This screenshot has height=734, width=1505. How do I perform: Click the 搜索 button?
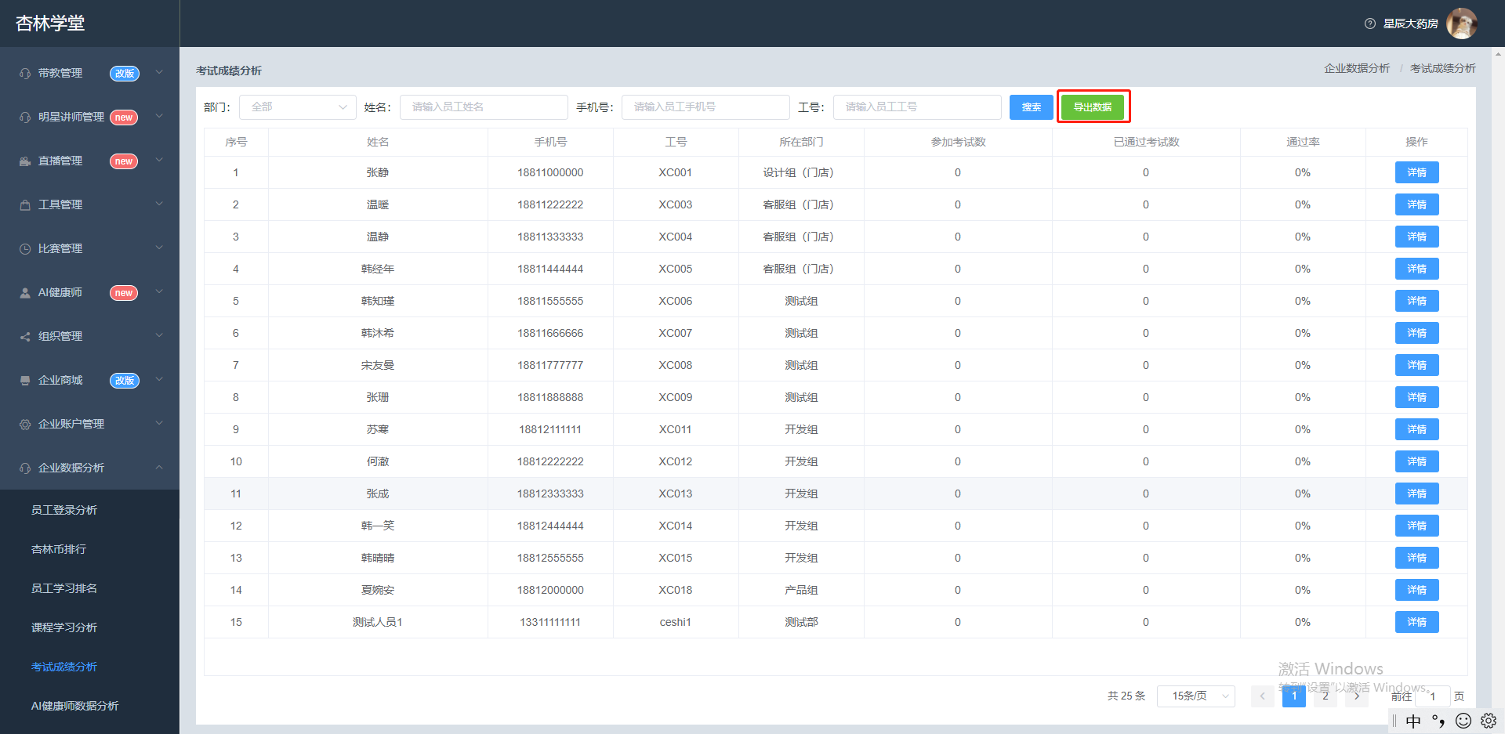1032,107
